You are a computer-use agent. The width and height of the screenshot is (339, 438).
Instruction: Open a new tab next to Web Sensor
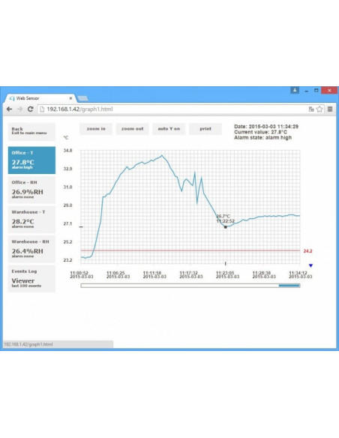82,98
